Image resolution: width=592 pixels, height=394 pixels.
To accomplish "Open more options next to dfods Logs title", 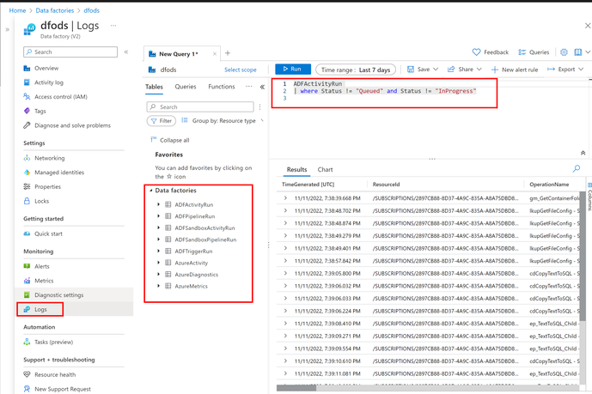I will [113, 26].
